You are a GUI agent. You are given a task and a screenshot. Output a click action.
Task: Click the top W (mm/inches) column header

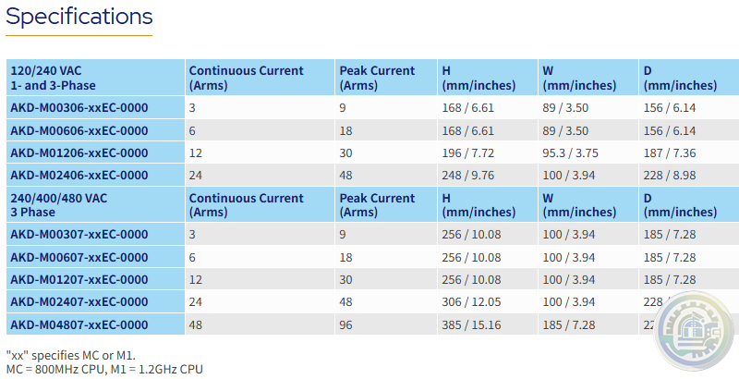click(579, 78)
